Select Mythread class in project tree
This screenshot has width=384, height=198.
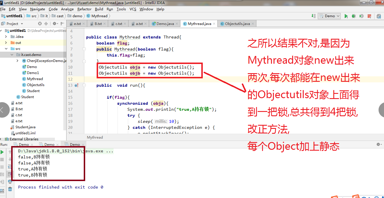[x=35, y=79]
